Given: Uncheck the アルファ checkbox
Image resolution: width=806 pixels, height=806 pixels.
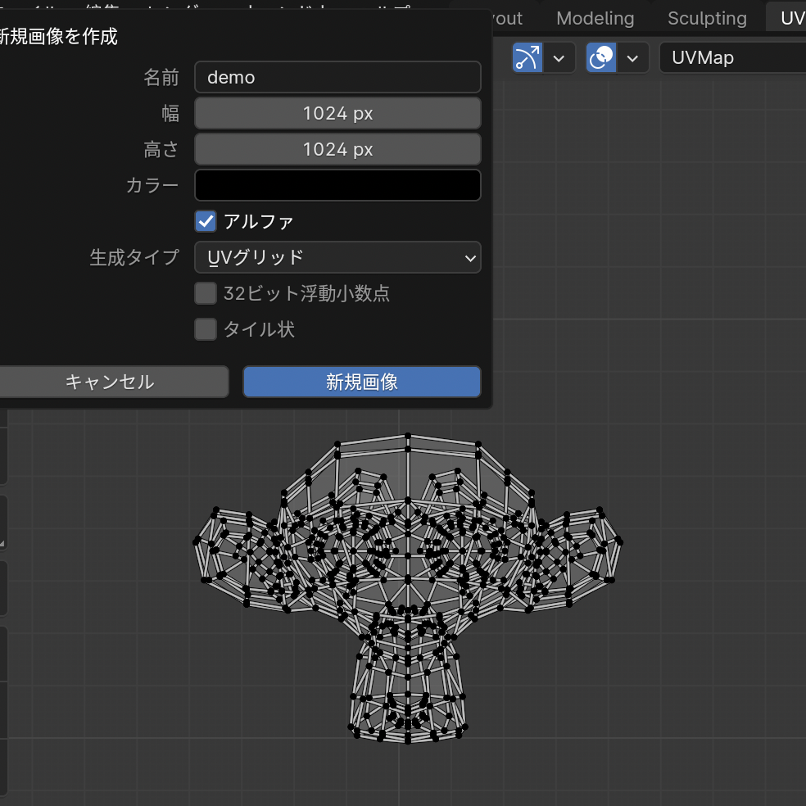Looking at the screenshot, I should pyautogui.click(x=206, y=221).
